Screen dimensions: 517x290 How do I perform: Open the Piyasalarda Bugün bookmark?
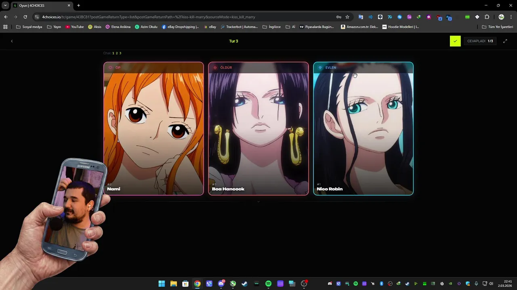(x=317, y=27)
